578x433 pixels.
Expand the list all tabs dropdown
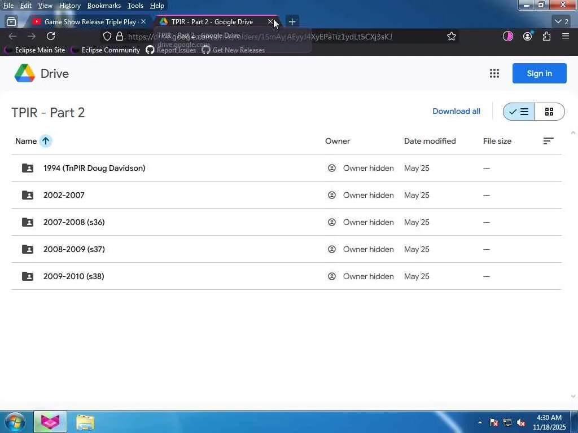click(x=562, y=22)
